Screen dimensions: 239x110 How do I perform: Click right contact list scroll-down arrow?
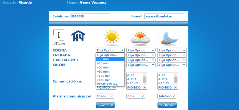point(176,87)
